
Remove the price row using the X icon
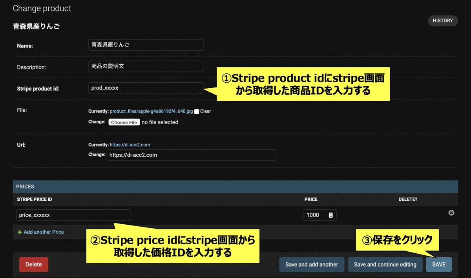pyautogui.click(x=451, y=213)
